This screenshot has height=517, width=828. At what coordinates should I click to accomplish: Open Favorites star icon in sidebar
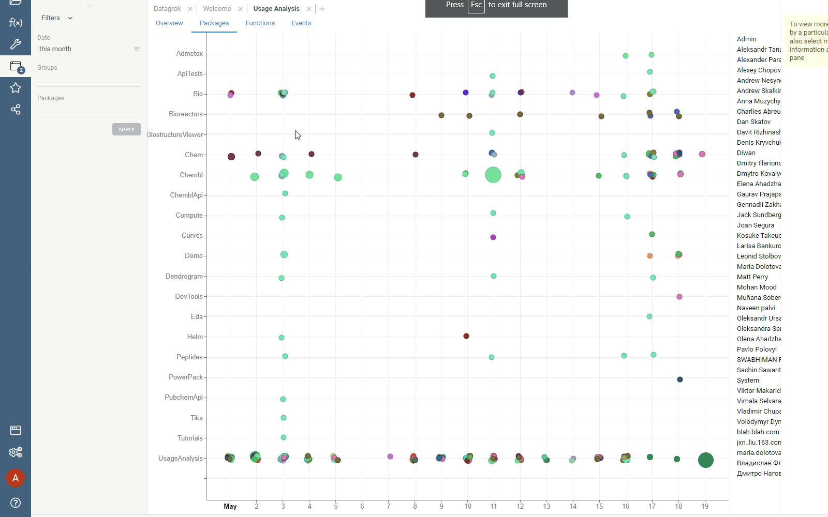tap(16, 88)
